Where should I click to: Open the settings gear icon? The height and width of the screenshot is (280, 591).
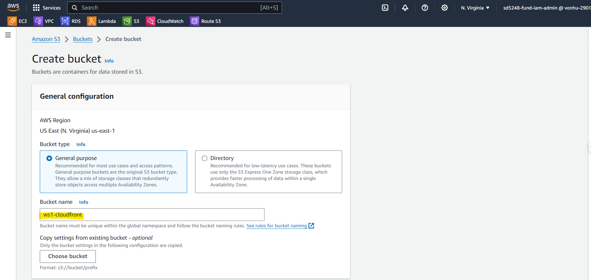(444, 8)
